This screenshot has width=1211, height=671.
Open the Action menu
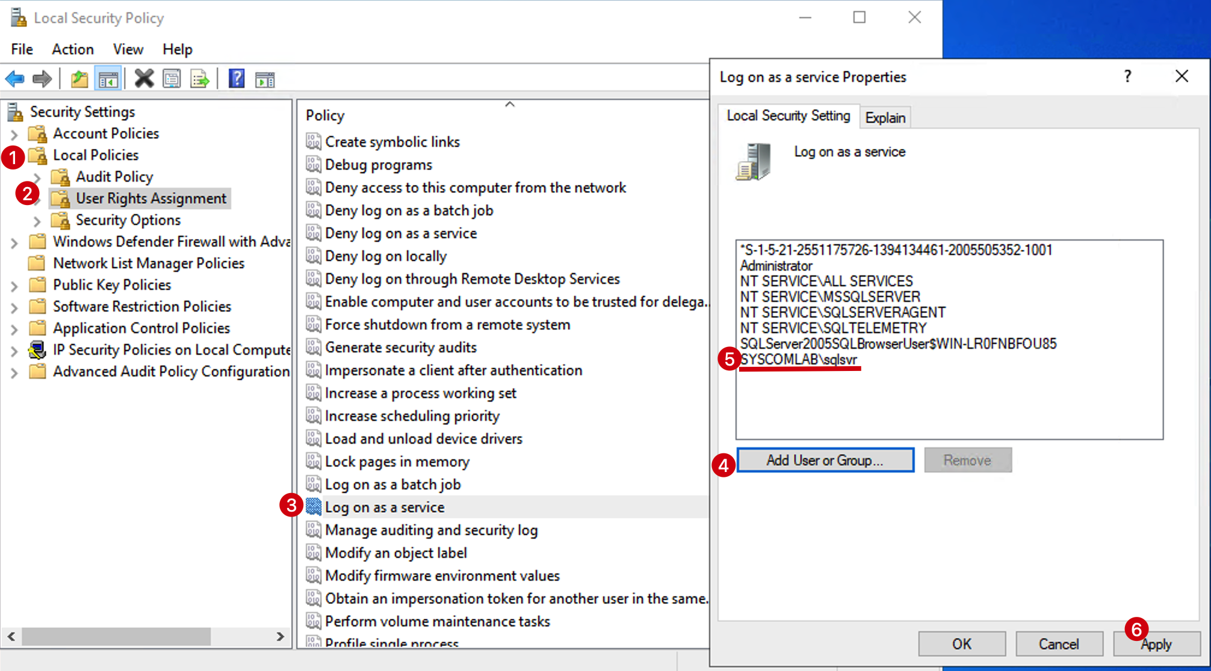coord(73,49)
